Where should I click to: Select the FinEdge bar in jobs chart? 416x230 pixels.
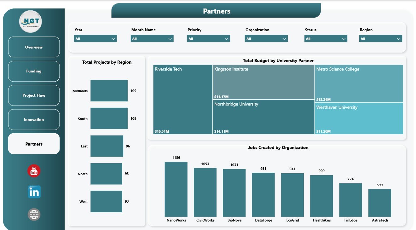point(351,200)
